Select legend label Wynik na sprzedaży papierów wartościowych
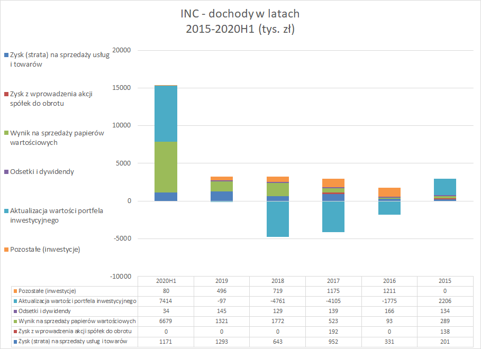The width and height of the screenshot is (481, 349). point(57,137)
